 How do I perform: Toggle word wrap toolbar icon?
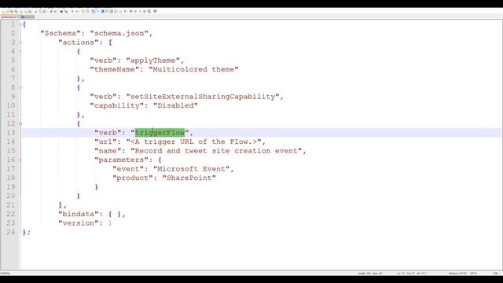(93, 11)
